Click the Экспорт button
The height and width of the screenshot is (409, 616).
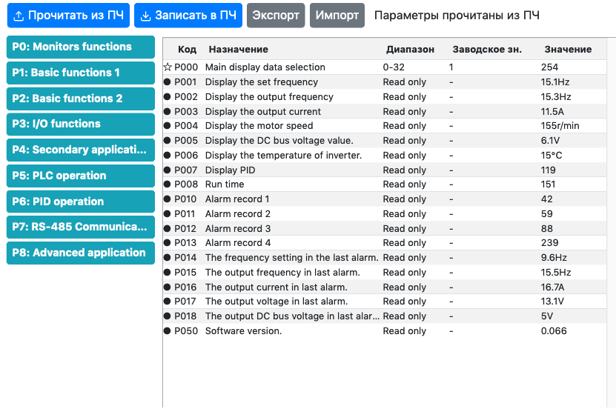pyautogui.click(x=276, y=16)
